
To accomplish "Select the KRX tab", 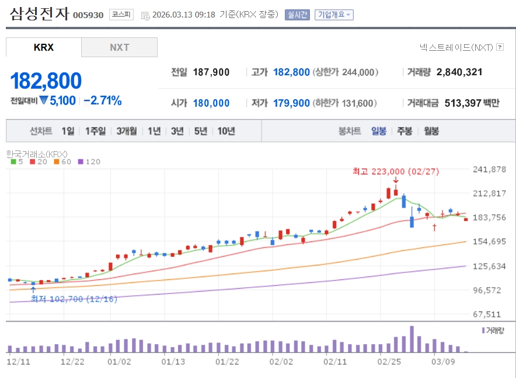I will pos(44,47).
